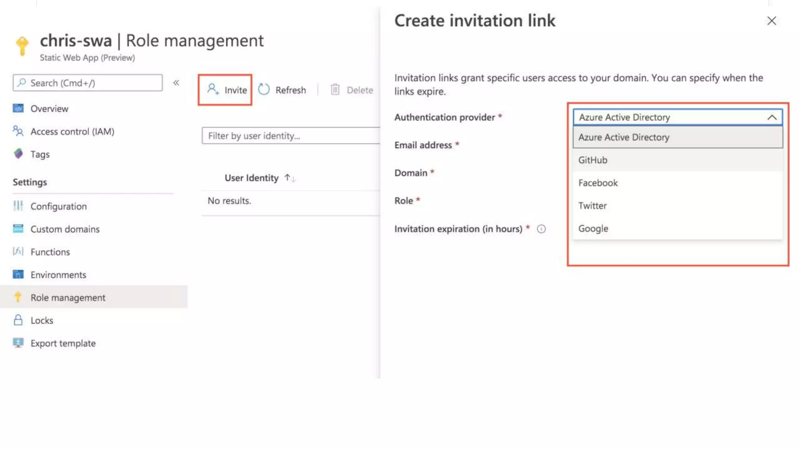Screen dimensions: 799x449
Task: Close the Create invitation link panel
Action: pos(771,21)
